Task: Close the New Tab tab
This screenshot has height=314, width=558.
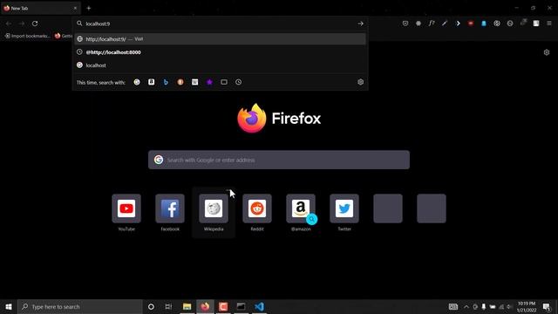Action: click(75, 8)
